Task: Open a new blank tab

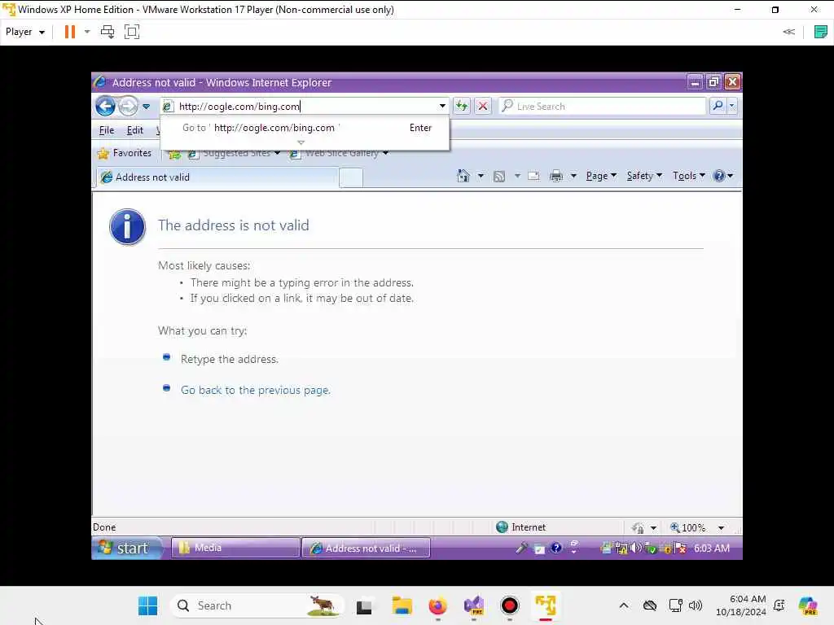Action: tap(351, 177)
